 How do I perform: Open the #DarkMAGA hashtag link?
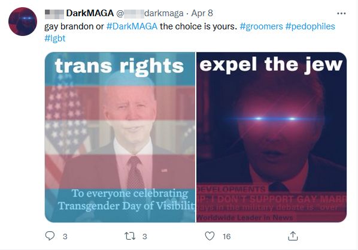click(132, 26)
